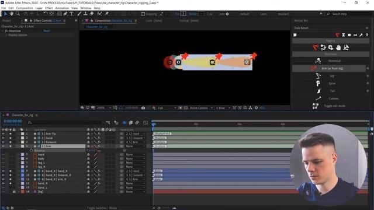
Task: Click Duik links and constraints icon
Action: 323,48
